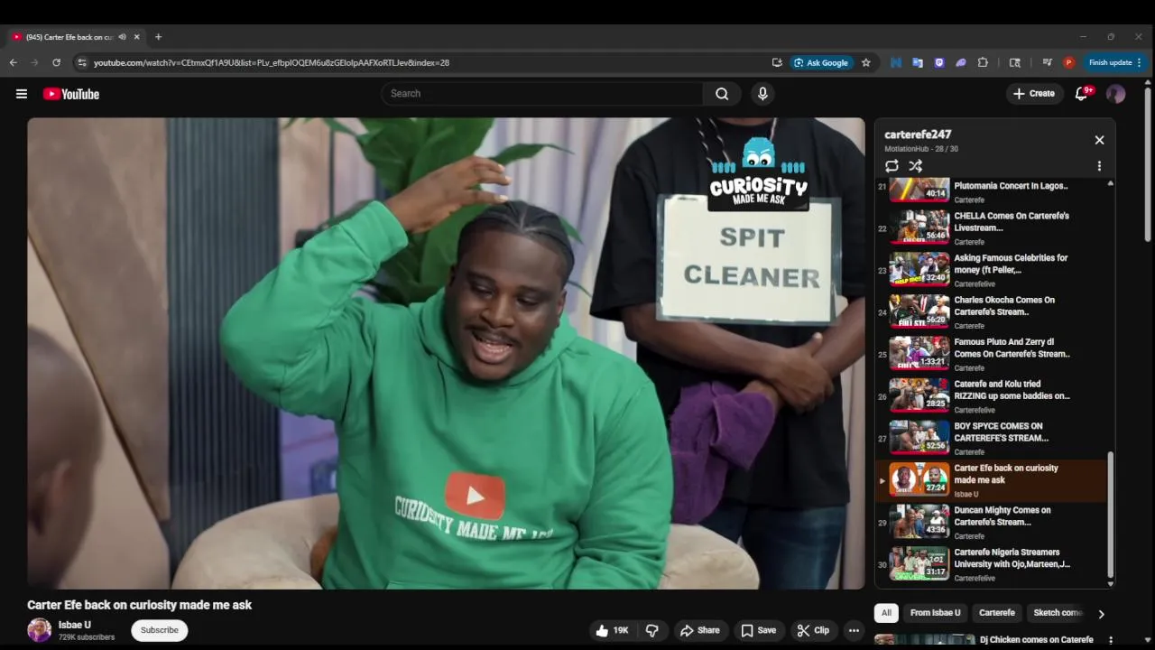Image resolution: width=1155 pixels, height=650 pixels.
Task: Open the Chrome profile P avatar
Action: [x=1068, y=62]
